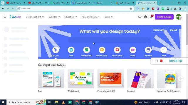The image size is (188, 105).
Task: Open File Explorer from the taskbar
Action: tap(56, 102)
